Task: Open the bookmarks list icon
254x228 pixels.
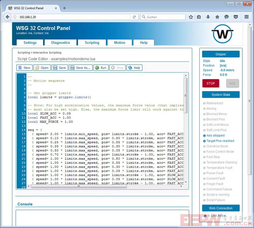Action: tap(199, 17)
